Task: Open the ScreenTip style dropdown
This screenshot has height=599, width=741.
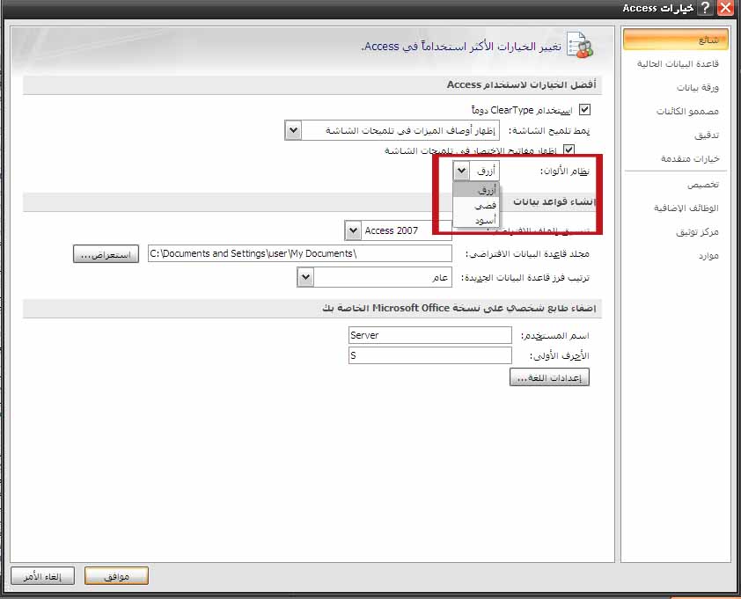Action: click(x=293, y=130)
